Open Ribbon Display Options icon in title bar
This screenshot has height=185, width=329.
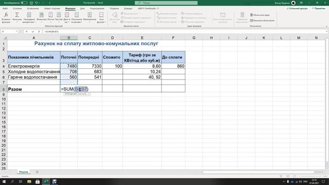tap(301, 3)
